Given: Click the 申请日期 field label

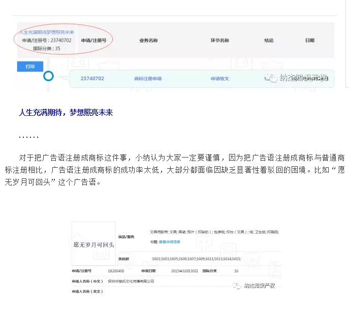Looking at the screenshot, I should [x=148, y=271].
